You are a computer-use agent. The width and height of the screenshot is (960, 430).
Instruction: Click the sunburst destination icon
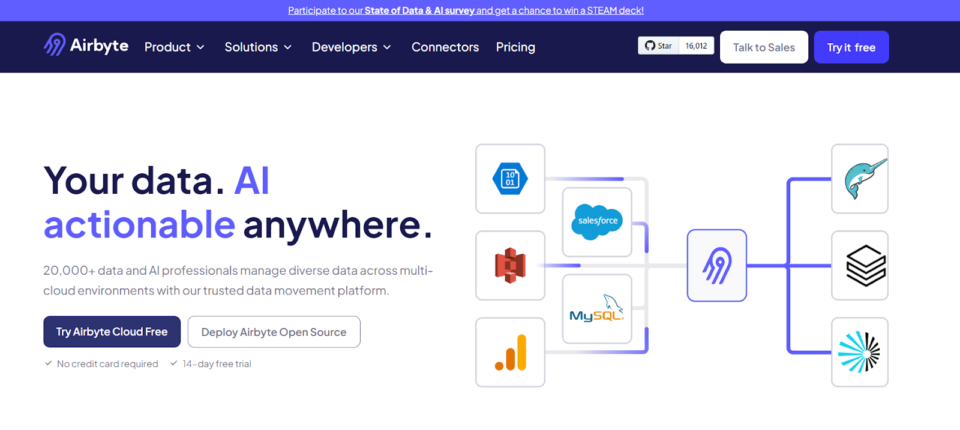(860, 352)
